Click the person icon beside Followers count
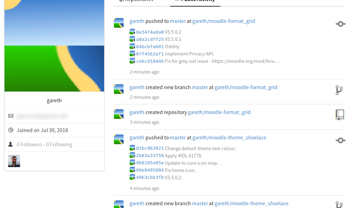 tap(10, 144)
